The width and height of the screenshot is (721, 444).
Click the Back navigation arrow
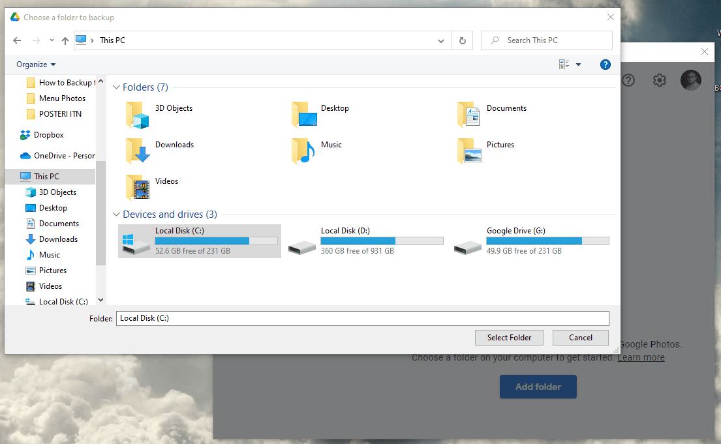point(17,40)
